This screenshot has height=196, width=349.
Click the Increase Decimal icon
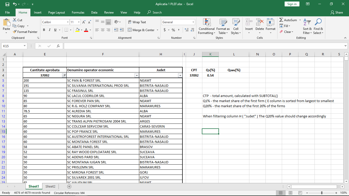186,30
